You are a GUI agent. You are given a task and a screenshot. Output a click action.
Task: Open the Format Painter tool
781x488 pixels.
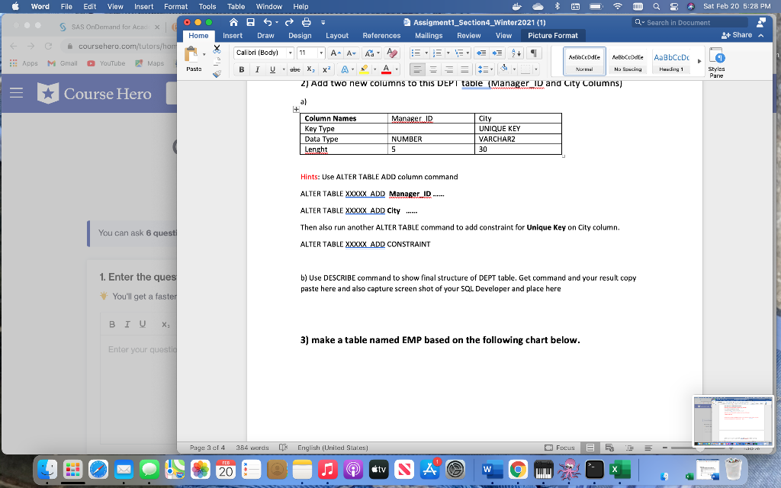(217, 72)
